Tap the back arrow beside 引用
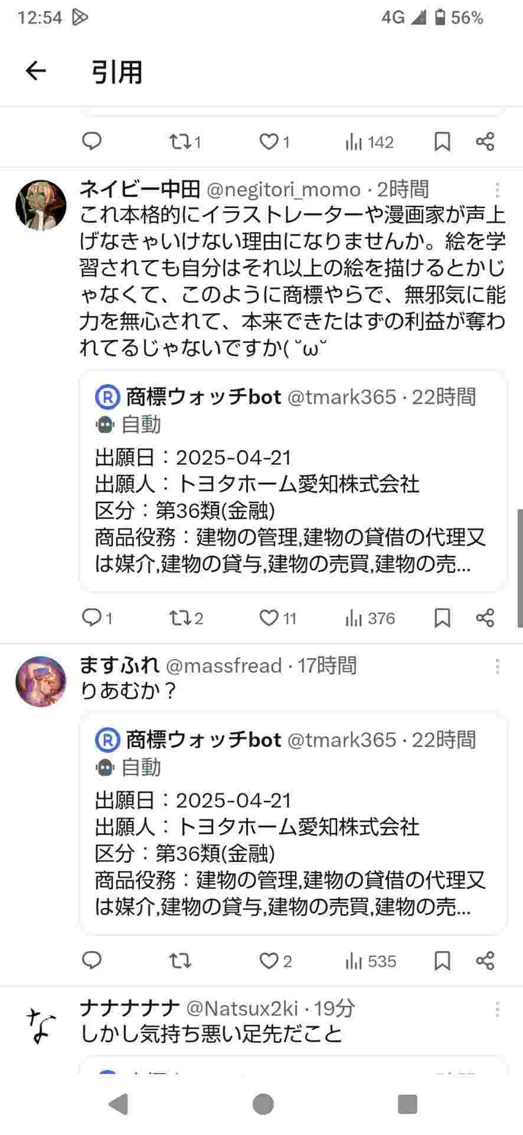This screenshot has height=1135, width=523. point(36,71)
